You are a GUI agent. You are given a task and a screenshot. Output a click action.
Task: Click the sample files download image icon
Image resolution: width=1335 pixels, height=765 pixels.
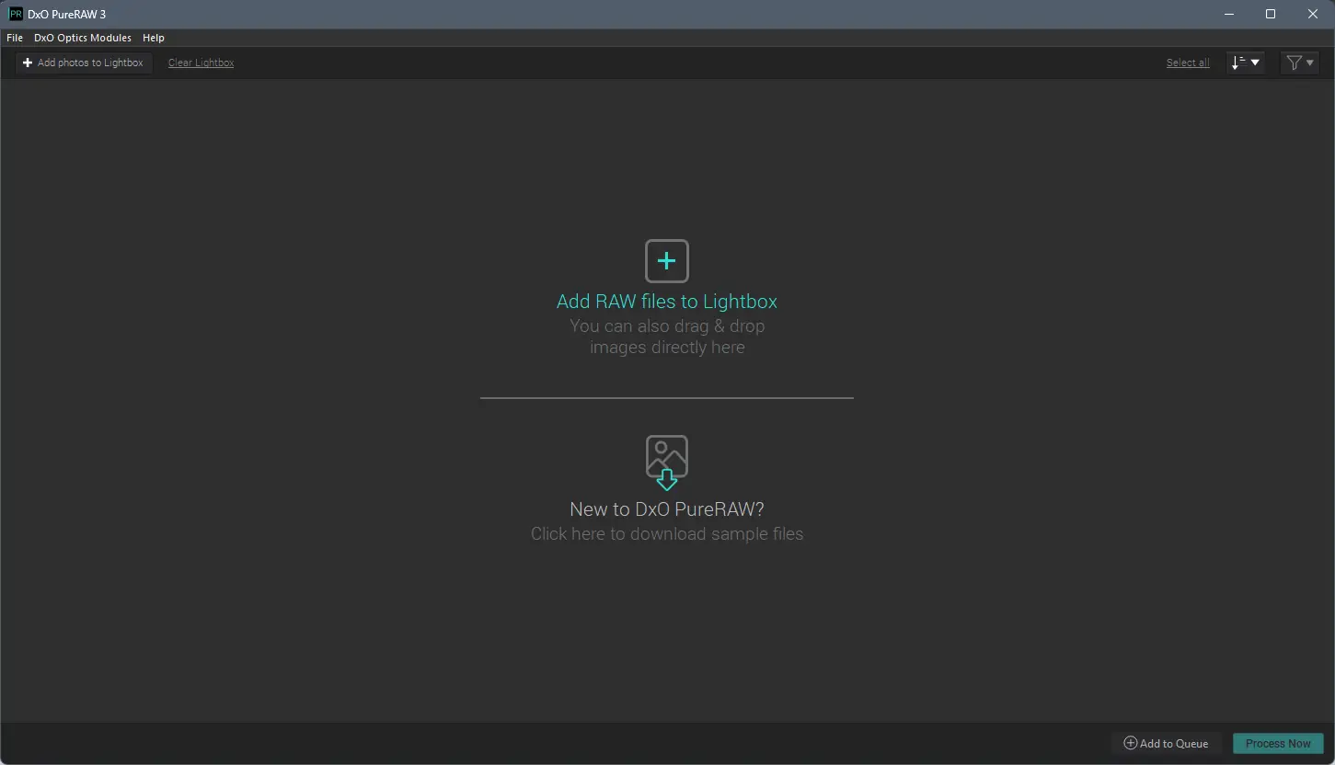(667, 462)
